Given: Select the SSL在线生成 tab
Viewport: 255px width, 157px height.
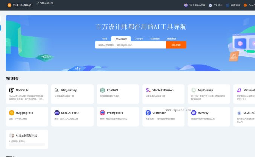Looking at the screenshot, I should 121,39.
